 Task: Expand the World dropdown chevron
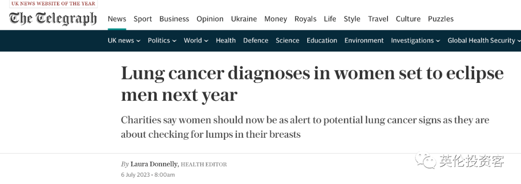(206, 41)
